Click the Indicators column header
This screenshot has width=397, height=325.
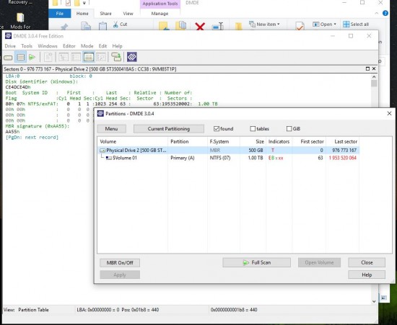(279, 141)
